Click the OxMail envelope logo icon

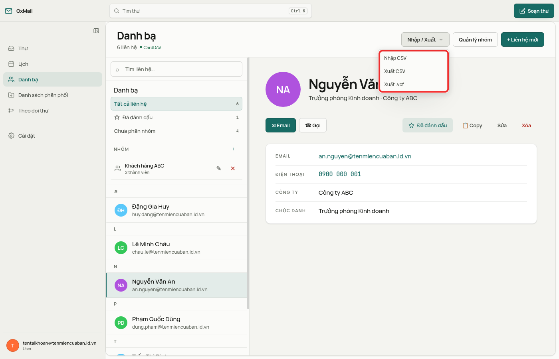8,11
